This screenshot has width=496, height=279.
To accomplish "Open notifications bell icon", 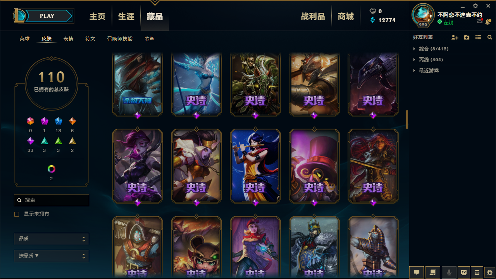I will pyautogui.click(x=488, y=22).
